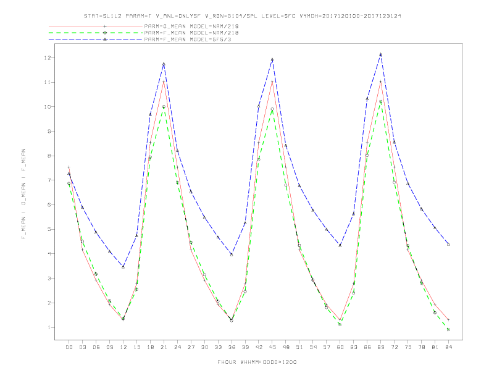Click blue GFS triangle marker at forecast hour 69
489x378 pixels.
tap(381, 54)
